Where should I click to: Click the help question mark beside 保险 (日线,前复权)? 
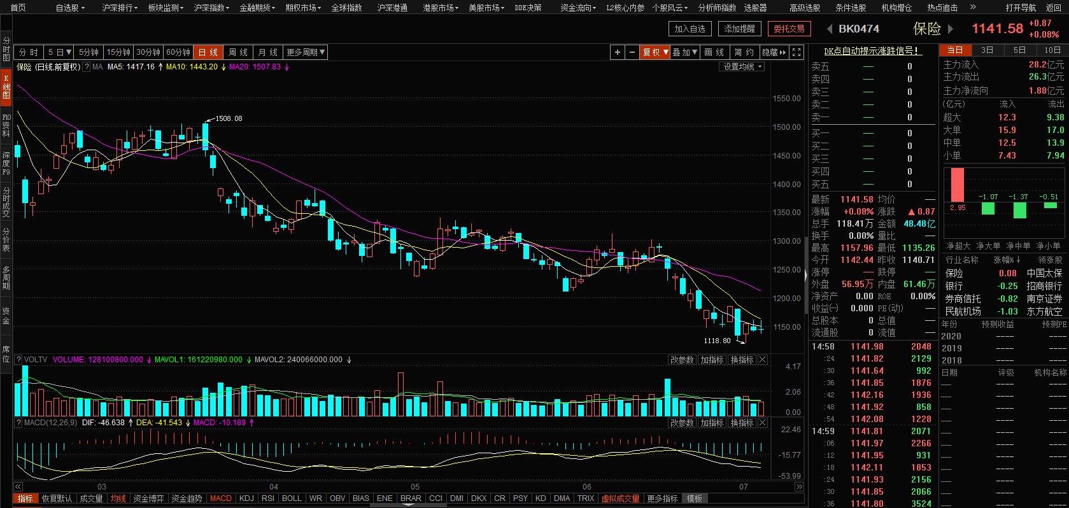point(86,67)
